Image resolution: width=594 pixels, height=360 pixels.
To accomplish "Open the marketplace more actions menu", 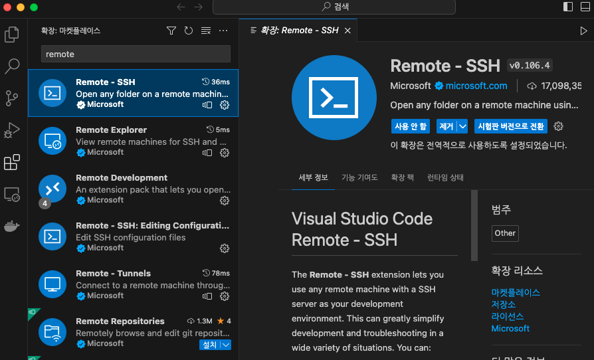I will click(223, 31).
